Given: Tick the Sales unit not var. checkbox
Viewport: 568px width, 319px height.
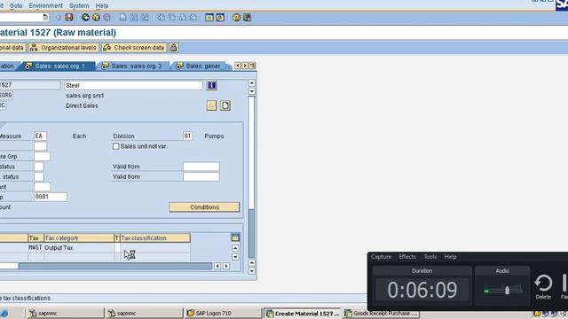Looking at the screenshot, I should coord(116,146).
